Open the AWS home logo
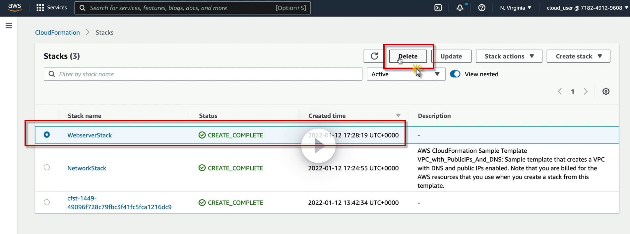630x234 pixels. [15, 7]
